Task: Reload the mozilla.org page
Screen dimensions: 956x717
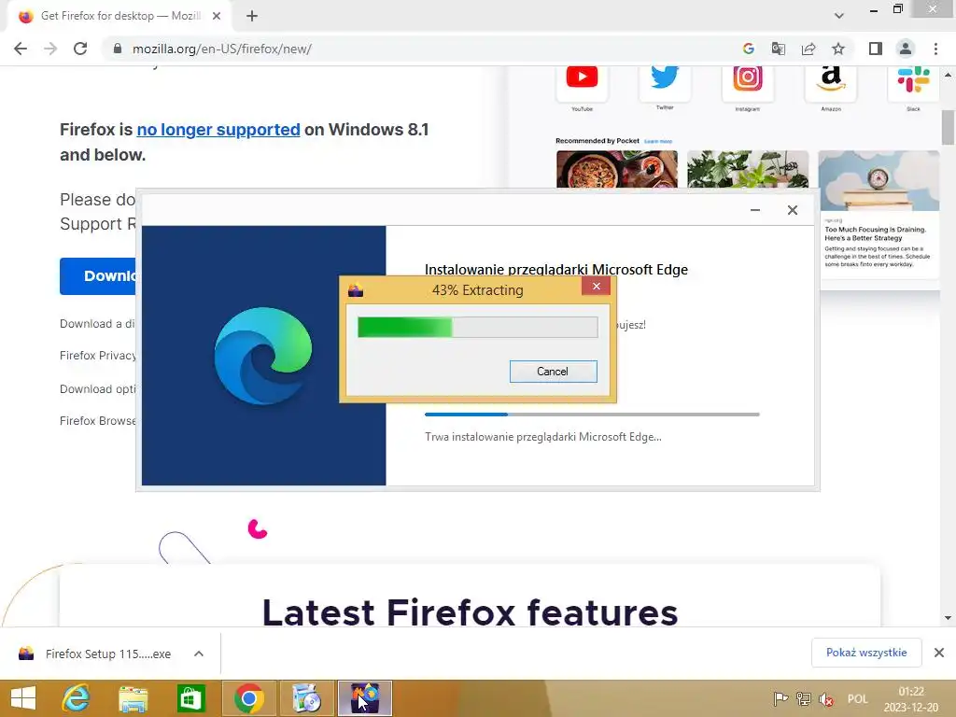Action: (80, 49)
